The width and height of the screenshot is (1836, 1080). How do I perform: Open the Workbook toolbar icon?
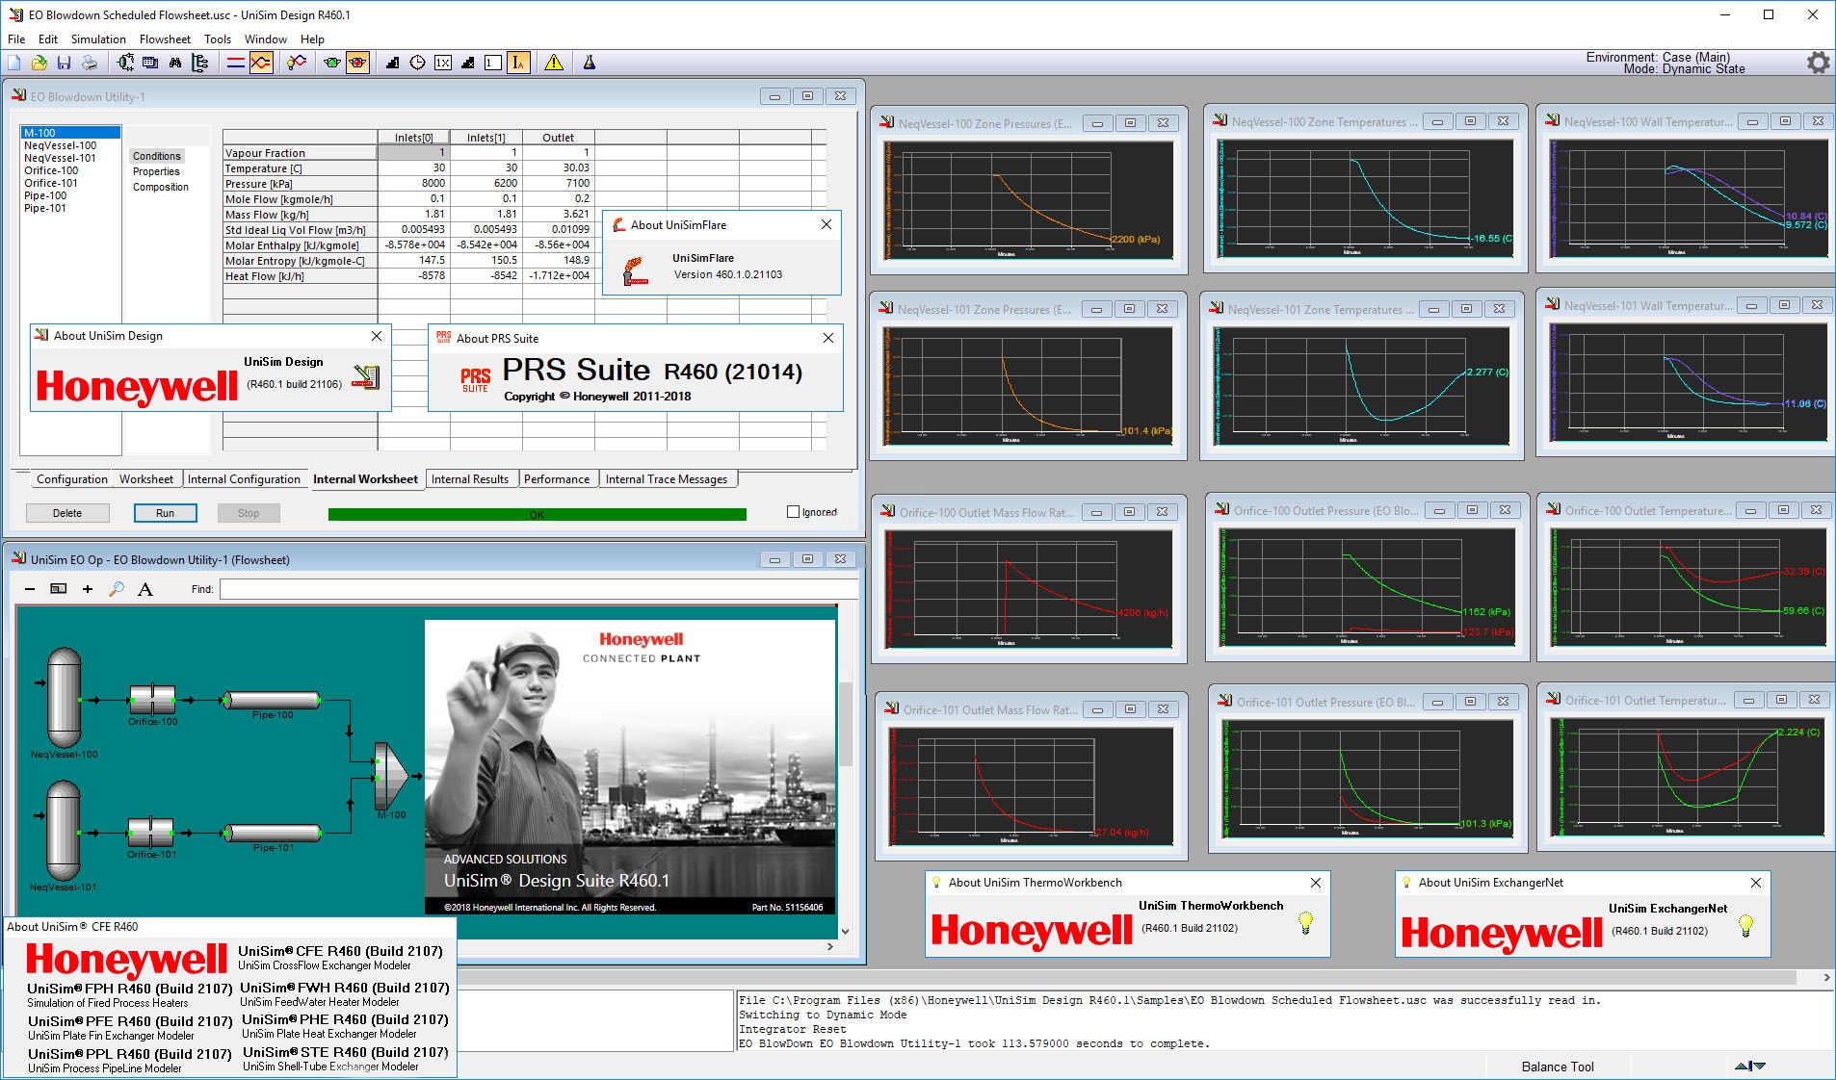click(150, 63)
